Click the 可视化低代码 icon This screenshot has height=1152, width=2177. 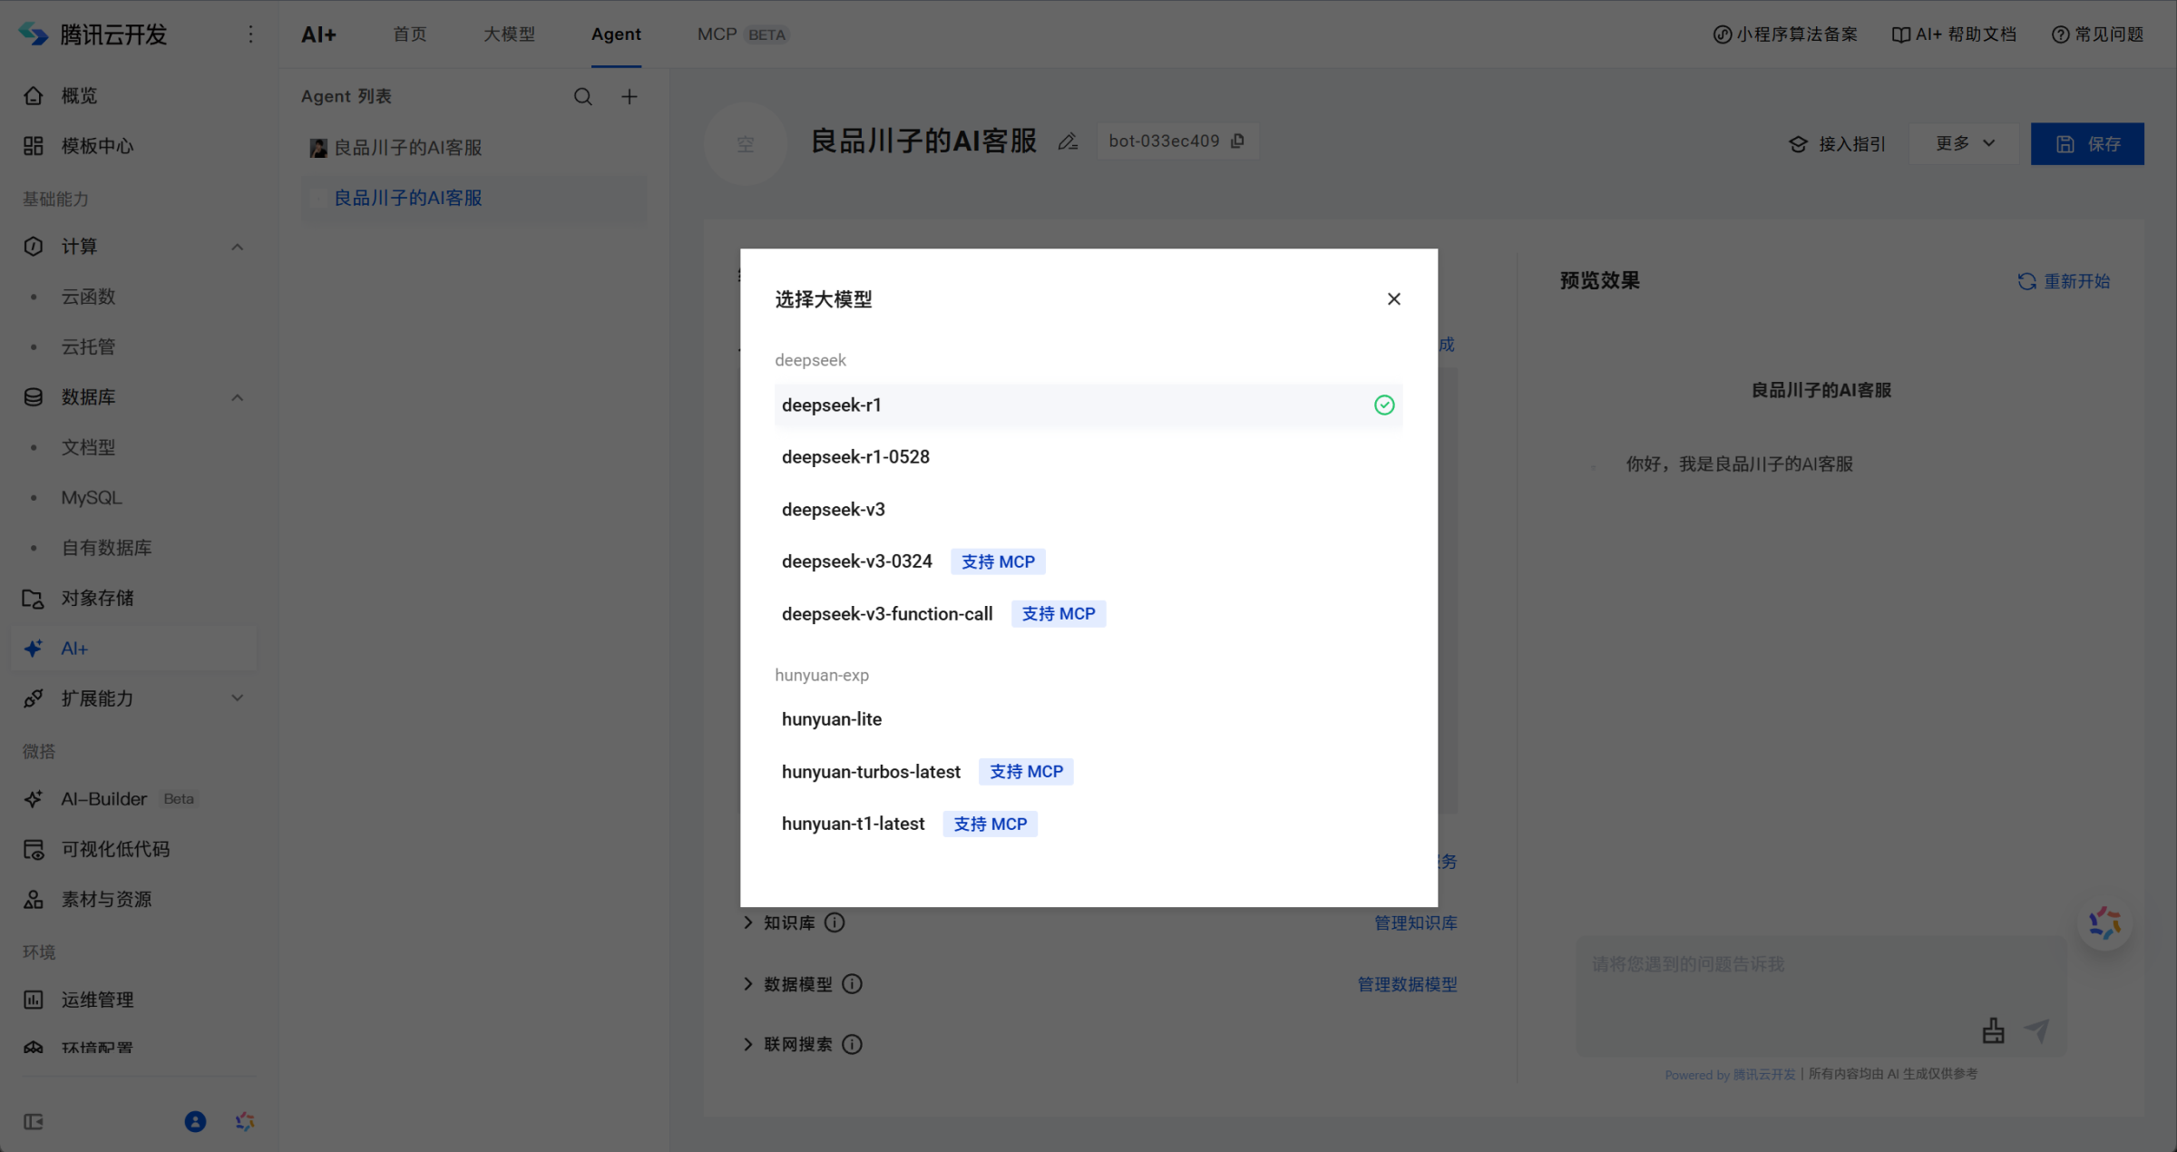(x=34, y=849)
